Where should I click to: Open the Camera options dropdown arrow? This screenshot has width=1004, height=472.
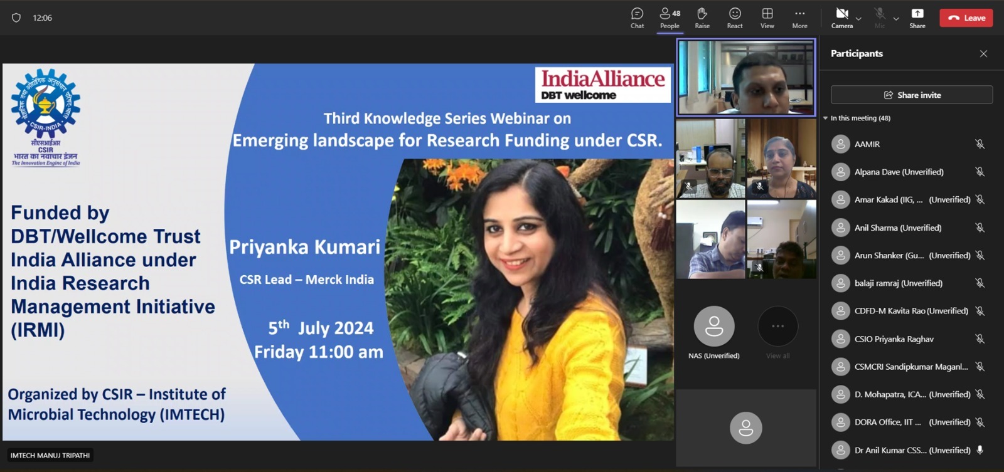858,19
